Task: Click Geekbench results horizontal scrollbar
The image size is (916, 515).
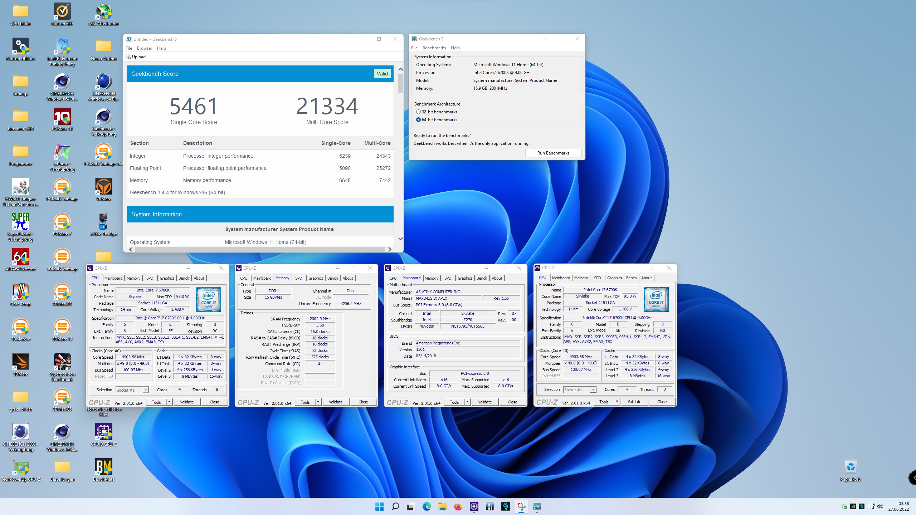Action: [260, 249]
